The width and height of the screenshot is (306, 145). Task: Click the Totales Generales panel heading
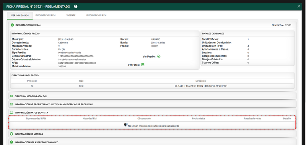pyautogui.click(x=213, y=34)
